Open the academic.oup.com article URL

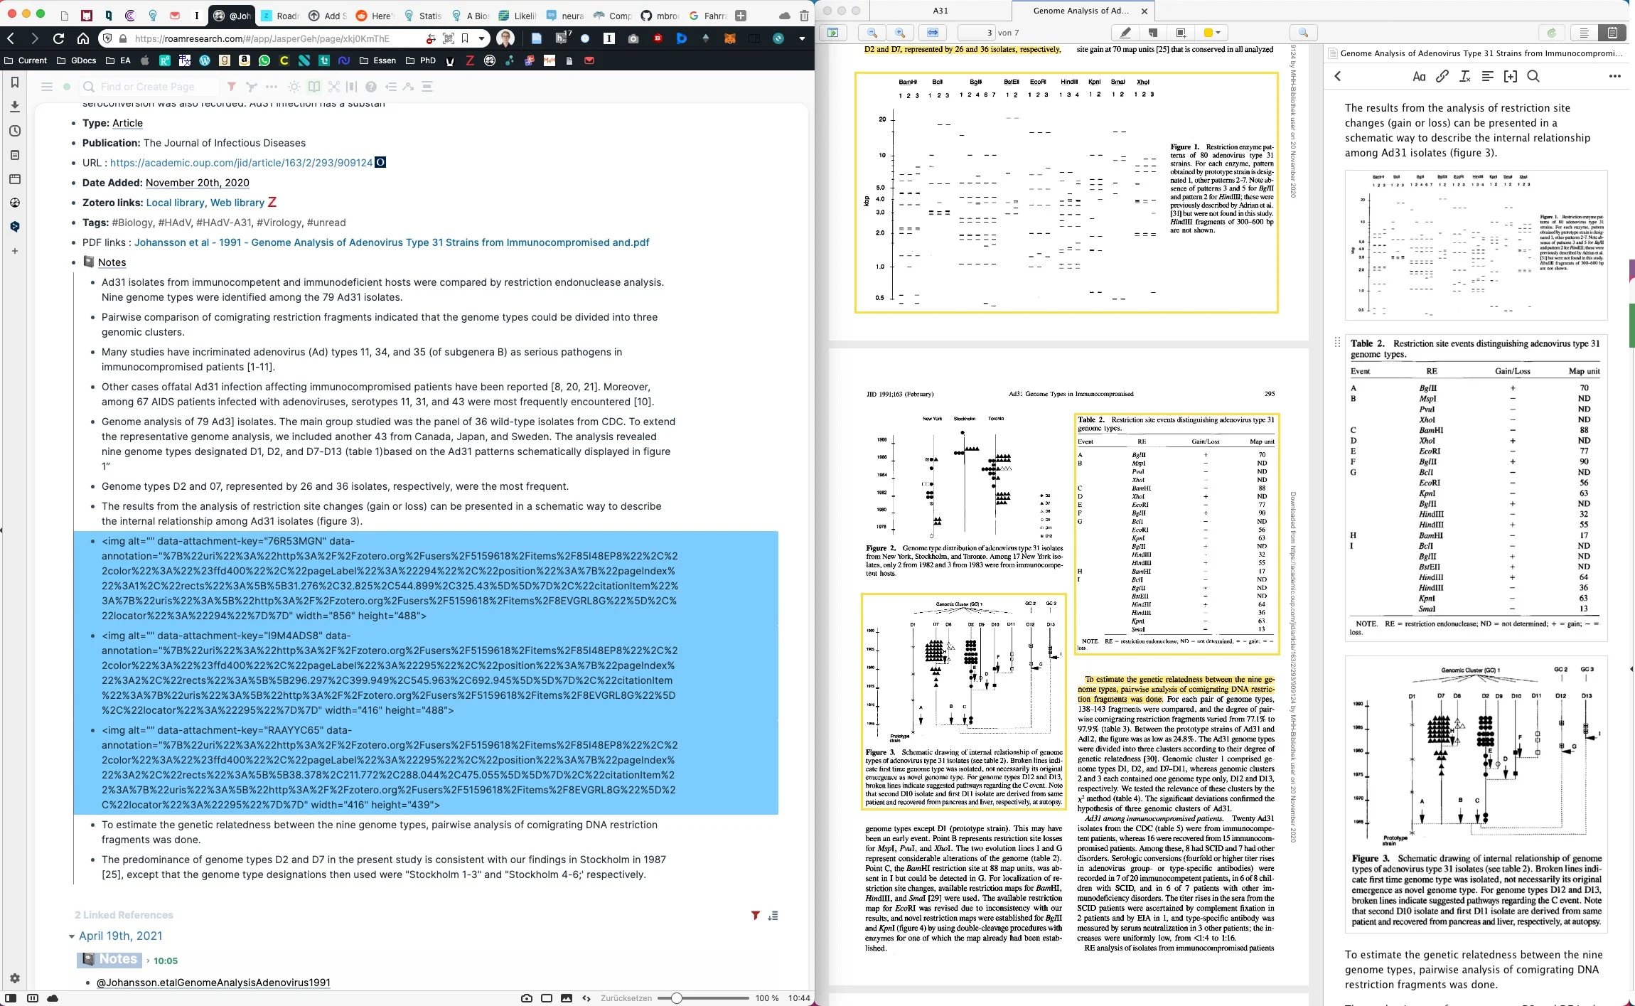click(241, 163)
